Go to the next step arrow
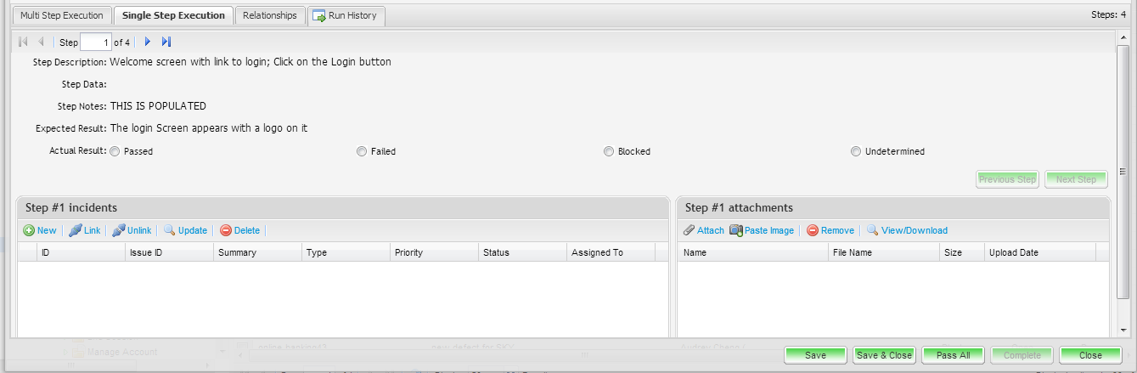The image size is (1137, 373). point(148,42)
